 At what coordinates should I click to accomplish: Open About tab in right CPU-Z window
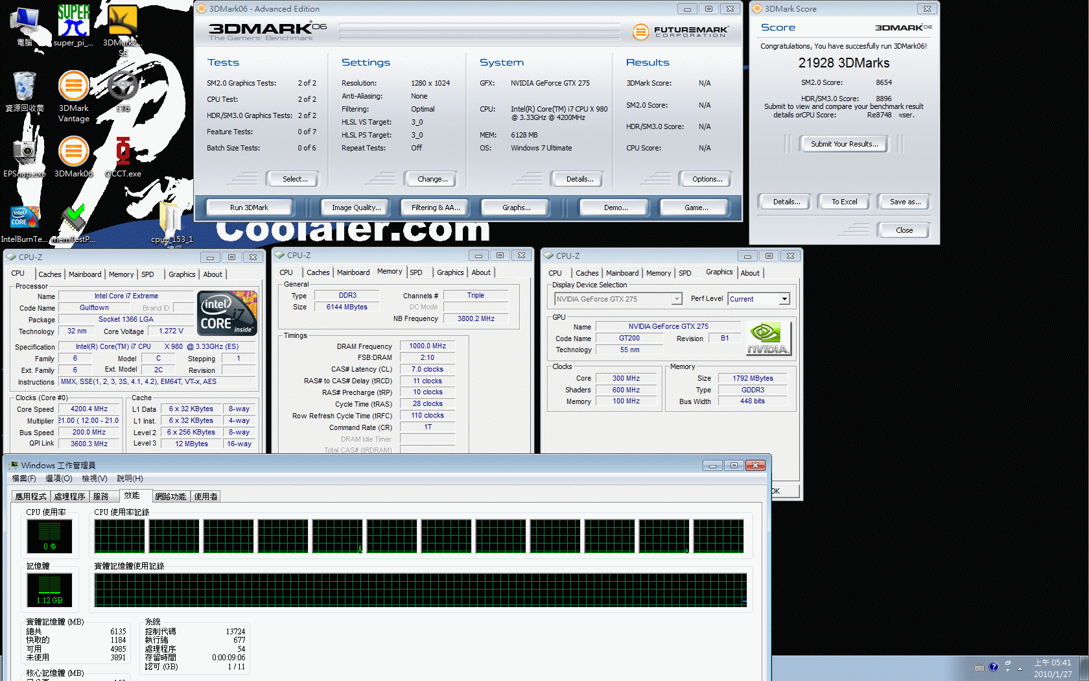tap(750, 273)
